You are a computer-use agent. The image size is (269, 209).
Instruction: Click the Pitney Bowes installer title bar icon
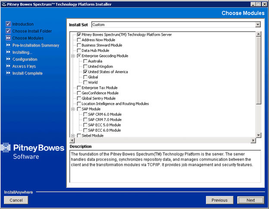coord(4,4)
